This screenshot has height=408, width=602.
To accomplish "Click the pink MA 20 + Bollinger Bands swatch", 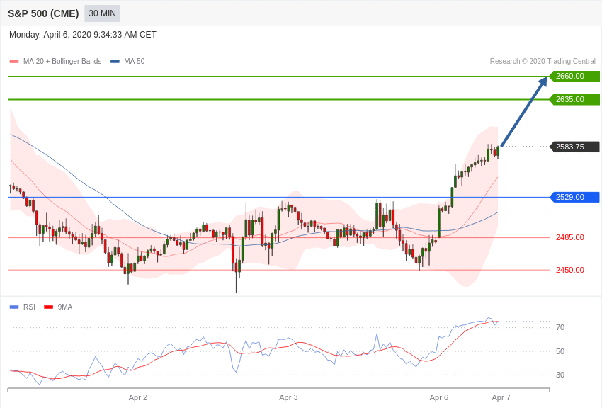I will pos(14,62).
